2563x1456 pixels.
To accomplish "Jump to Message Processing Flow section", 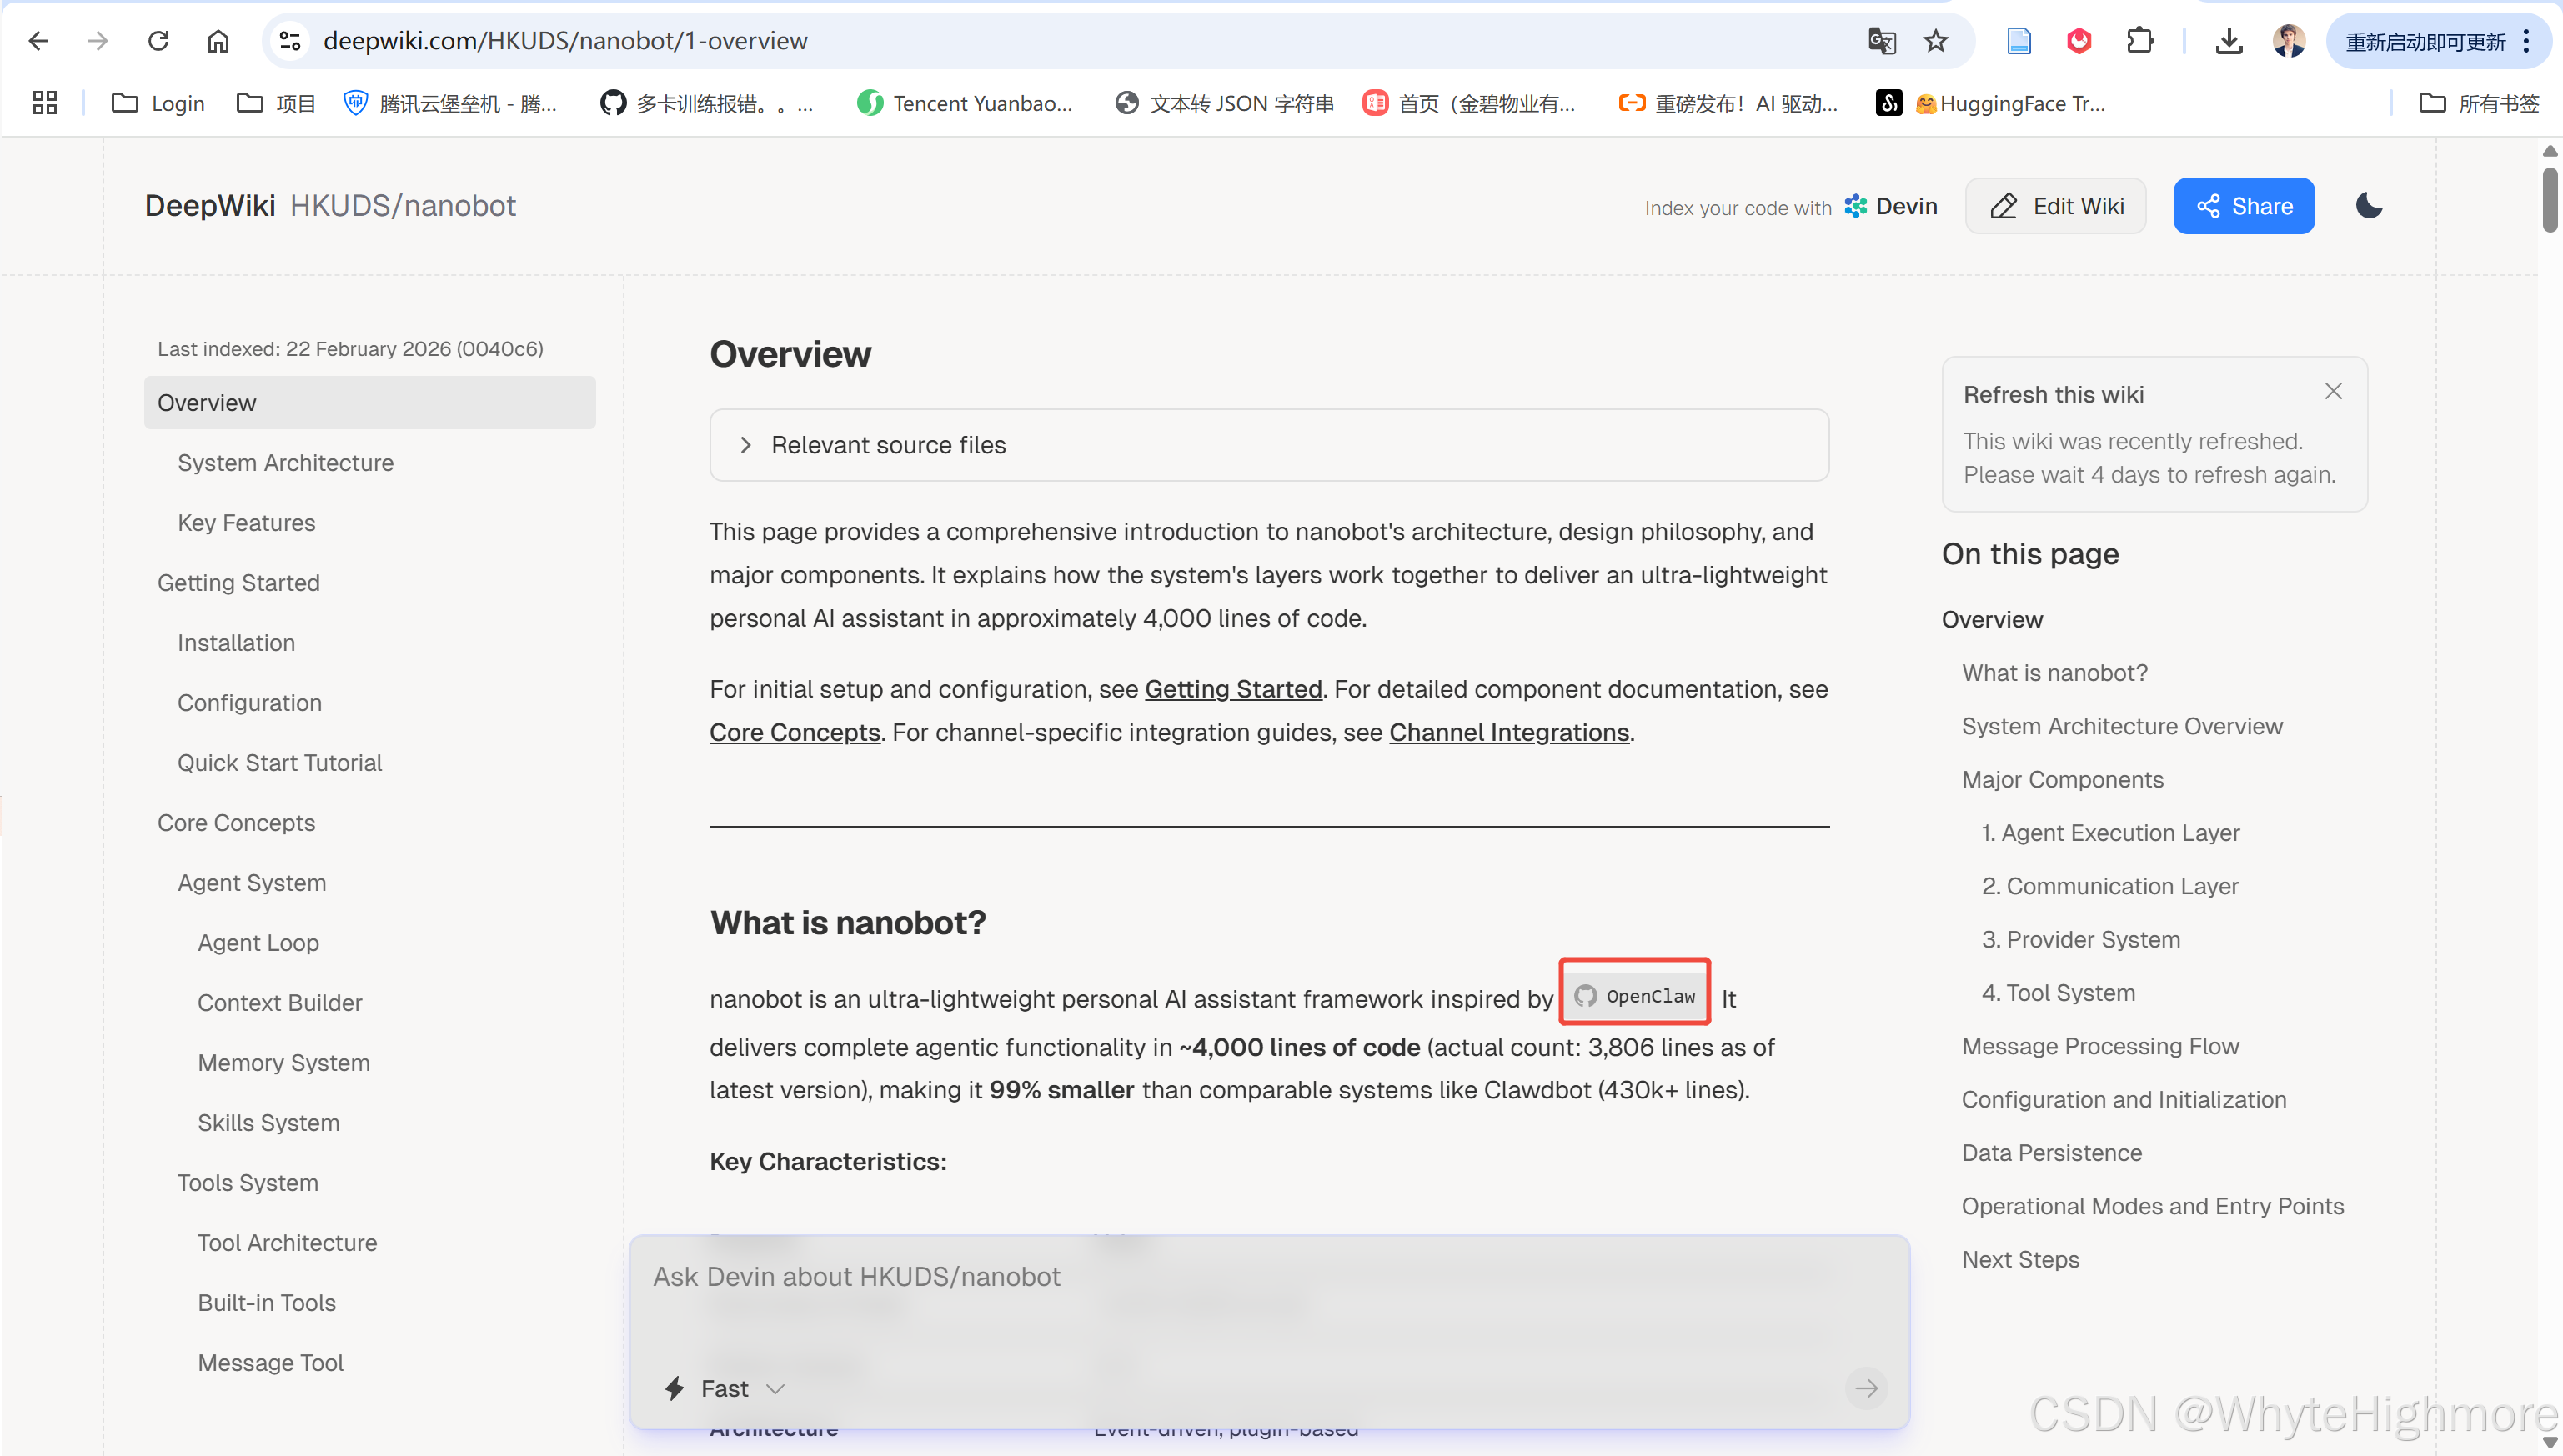I will (x=2101, y=1046).
